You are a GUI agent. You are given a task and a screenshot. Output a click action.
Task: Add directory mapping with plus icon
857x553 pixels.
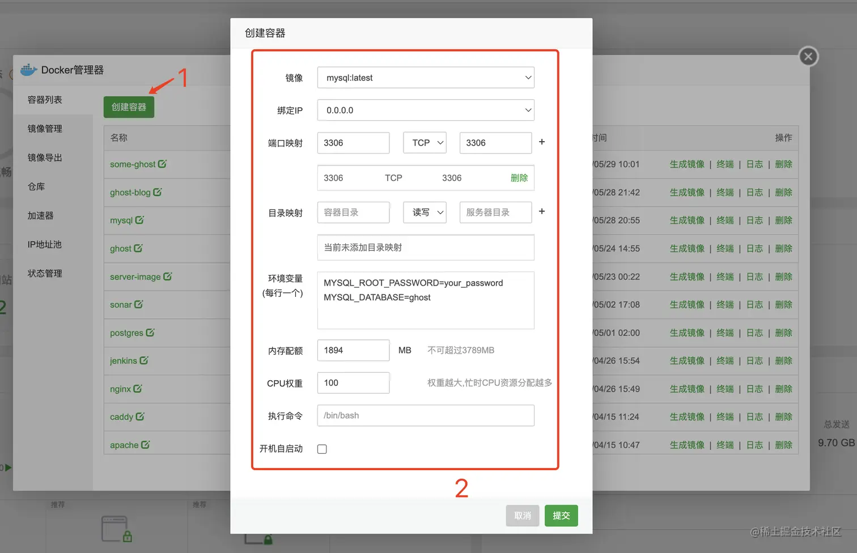[x=542, y=211]
